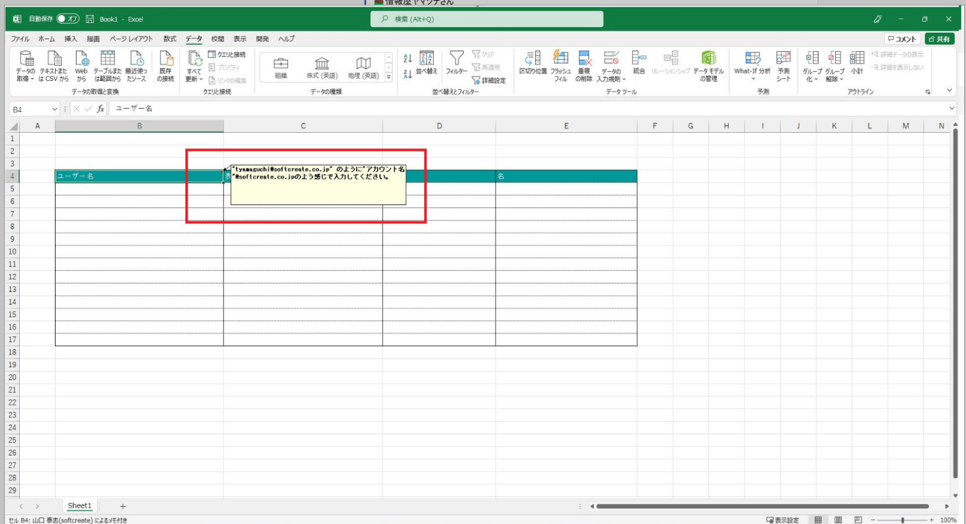Image resolution: width=966 pixels, height=524 pixels.
Task: Collapse the ribbon with the chevron
Action: tap(949, 91)
